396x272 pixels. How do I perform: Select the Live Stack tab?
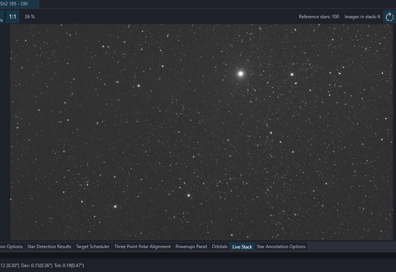click(x=242, y=247)
